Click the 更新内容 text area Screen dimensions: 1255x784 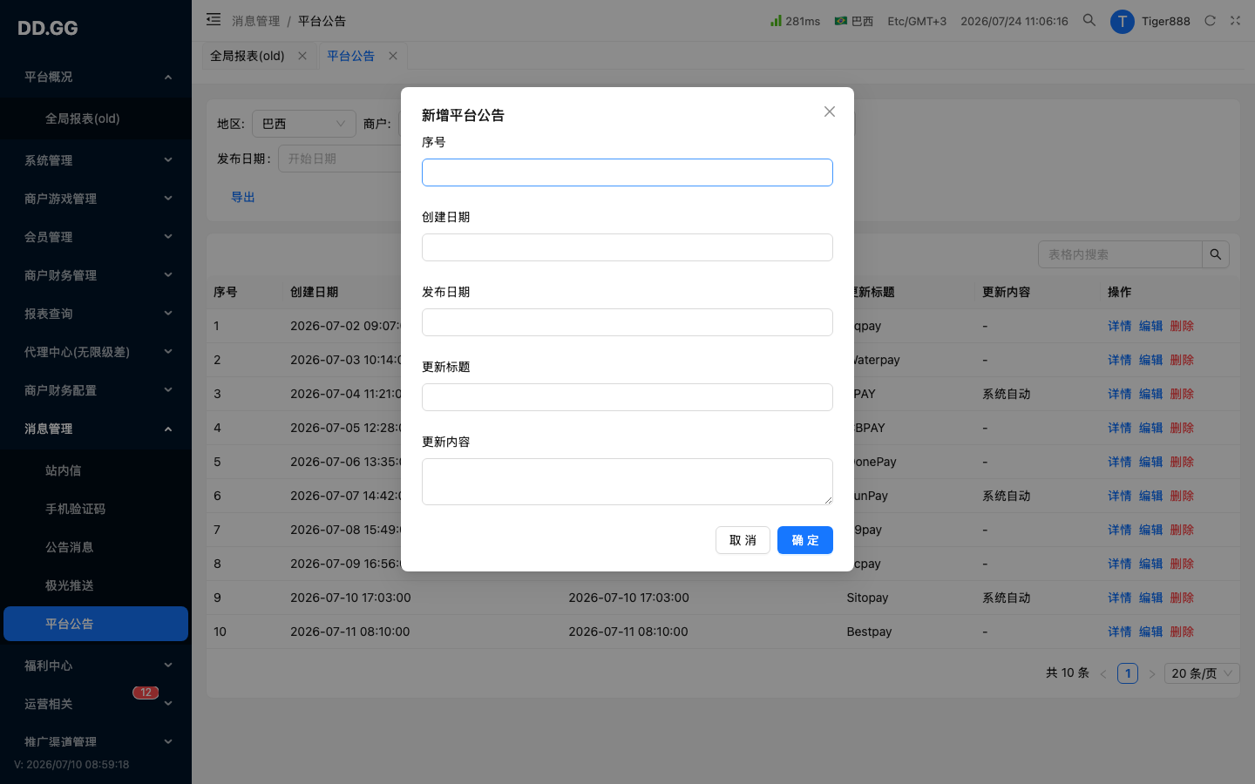coord(627,482)
